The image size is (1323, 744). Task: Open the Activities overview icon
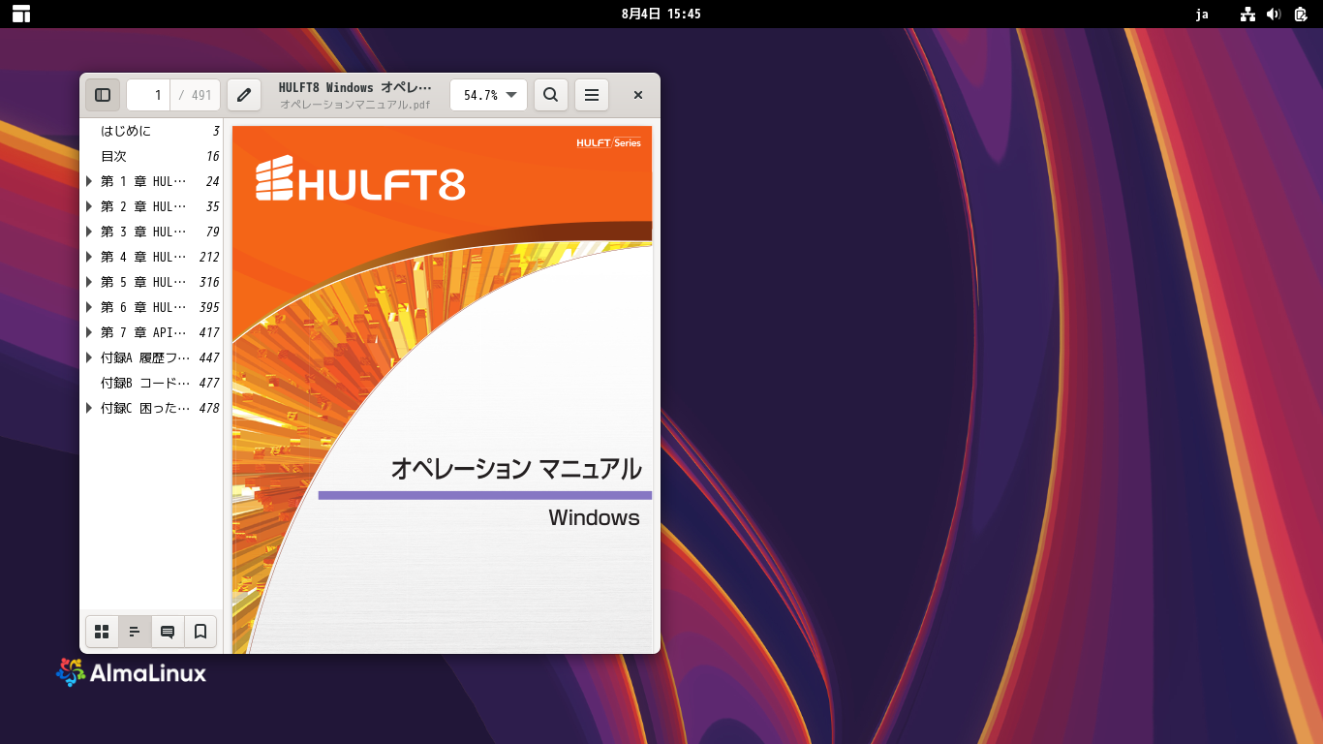coord(21,14)
